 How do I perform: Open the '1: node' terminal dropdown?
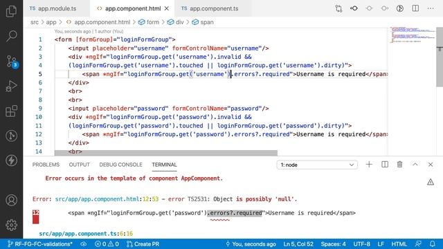click(317, 165)
